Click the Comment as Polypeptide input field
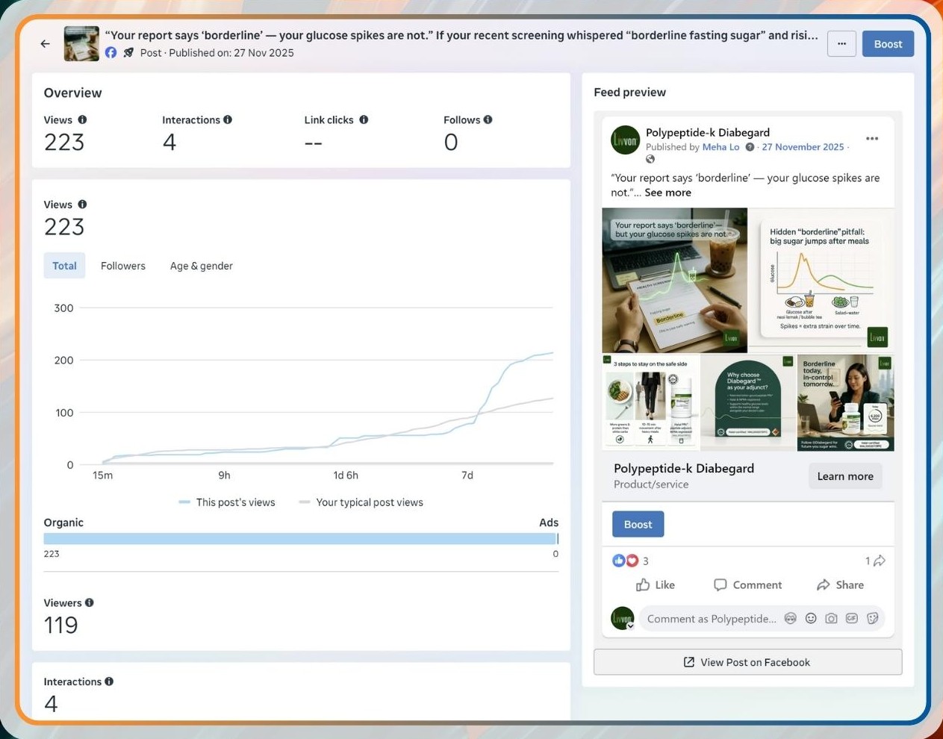This screenshot has height=739, width=943. (711, 619)
